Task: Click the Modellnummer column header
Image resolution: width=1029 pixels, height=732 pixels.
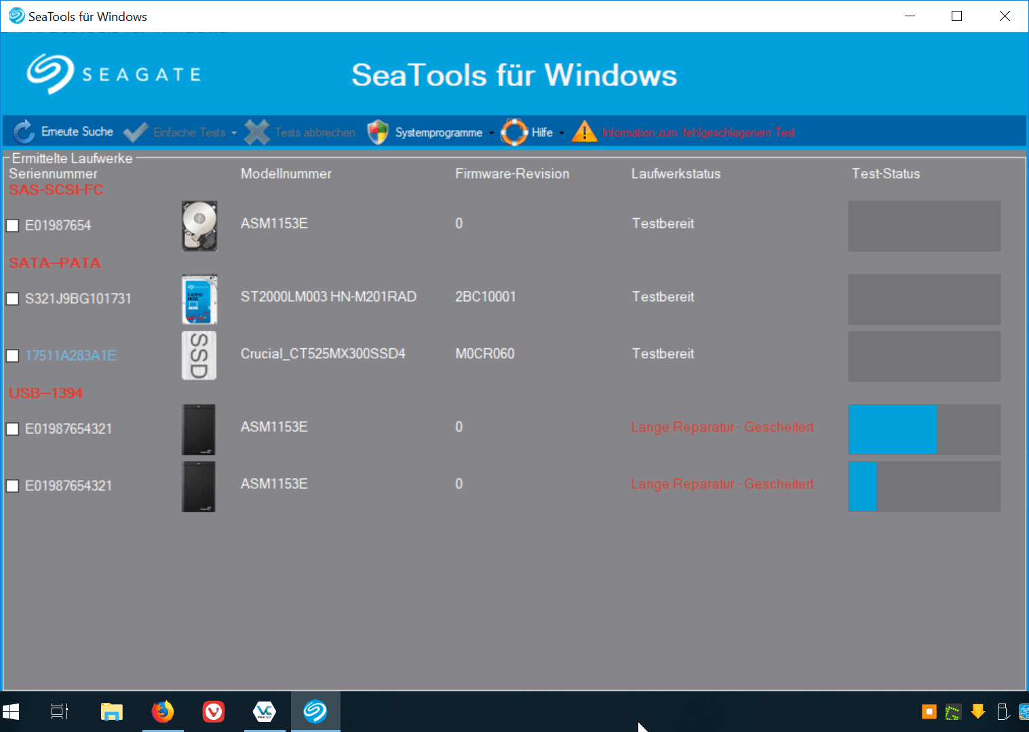Action: click(286, 174)
